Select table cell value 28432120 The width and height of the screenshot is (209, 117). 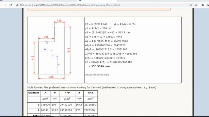(x=66, y=105)
